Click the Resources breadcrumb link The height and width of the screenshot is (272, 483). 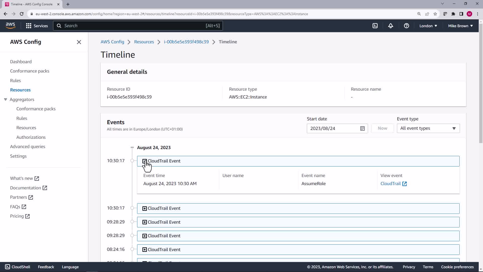144,42
